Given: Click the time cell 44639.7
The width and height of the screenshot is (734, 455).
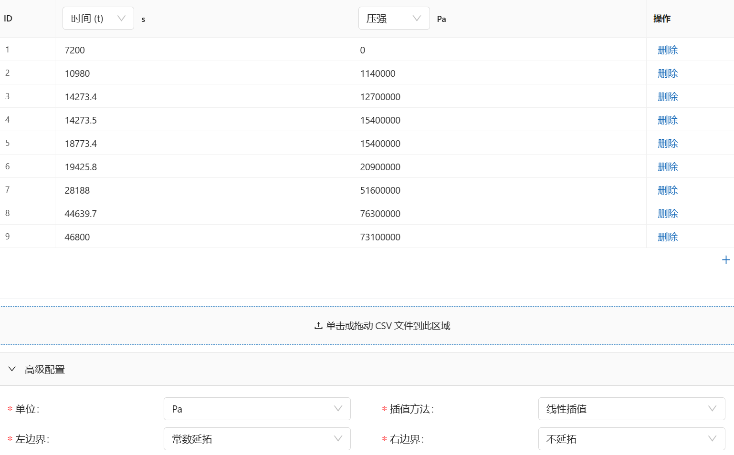Looking at the screenshot, I should coord(203,213).
